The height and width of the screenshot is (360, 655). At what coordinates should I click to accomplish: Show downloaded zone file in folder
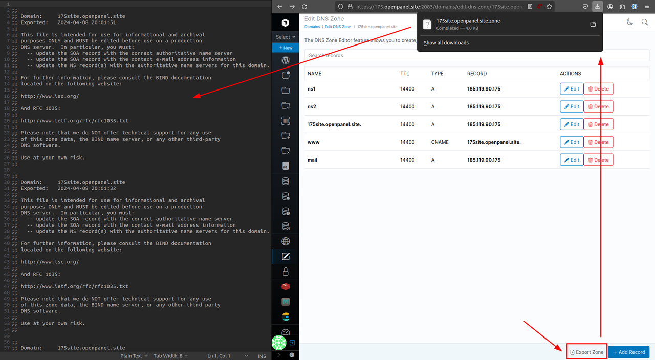point(593,25)
